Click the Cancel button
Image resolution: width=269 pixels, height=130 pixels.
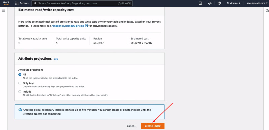131,126
